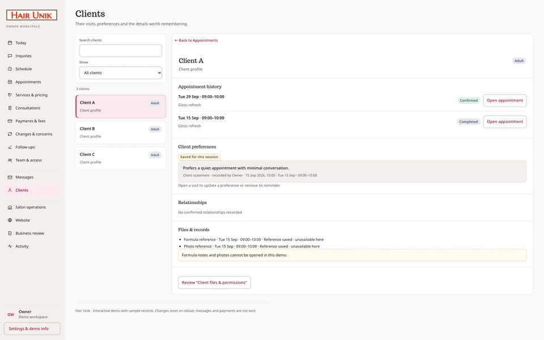
Task: Click the Today calendar icon in sidebar
Action: pyautogui.click(x=10, y=42)
